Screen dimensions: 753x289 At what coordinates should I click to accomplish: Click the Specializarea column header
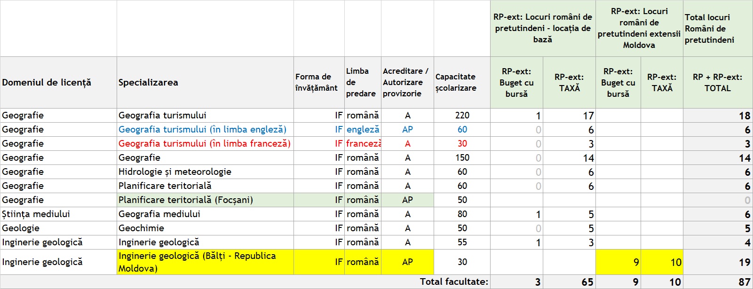tap(205, 83)
